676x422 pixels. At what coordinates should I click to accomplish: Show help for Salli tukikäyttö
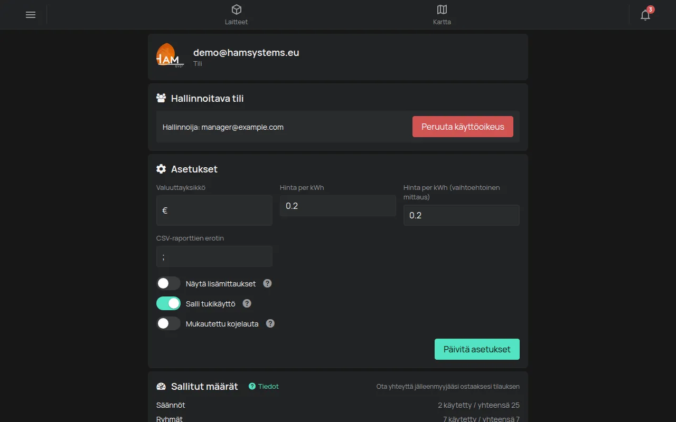click(x=247, y=303)
